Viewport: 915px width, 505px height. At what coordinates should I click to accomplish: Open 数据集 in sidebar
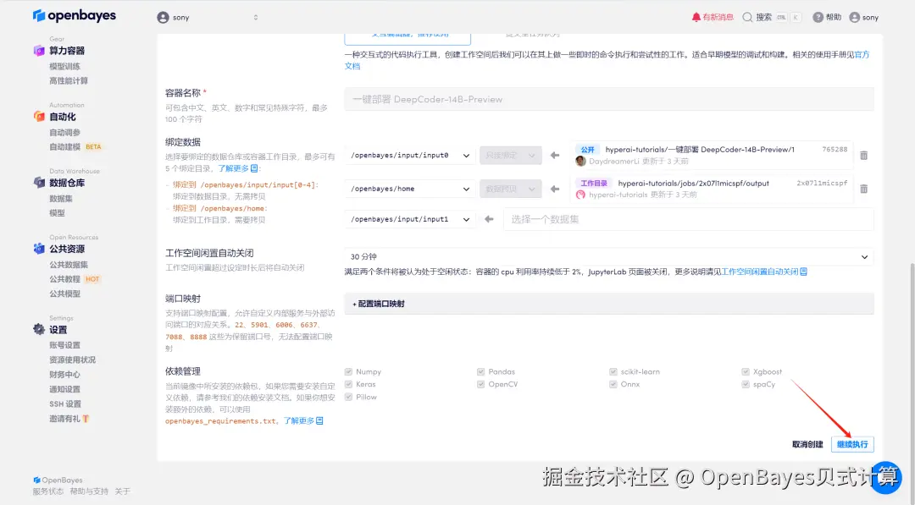(x=61, y=199)
